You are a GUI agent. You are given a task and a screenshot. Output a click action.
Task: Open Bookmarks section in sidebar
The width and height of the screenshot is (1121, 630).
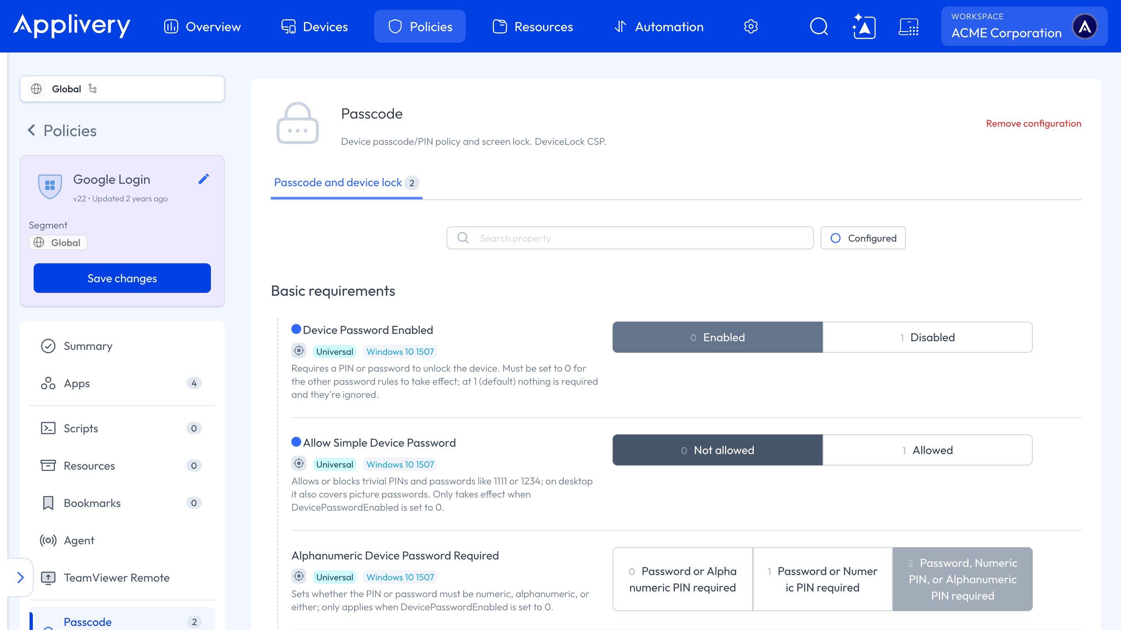tap(122, 503)
